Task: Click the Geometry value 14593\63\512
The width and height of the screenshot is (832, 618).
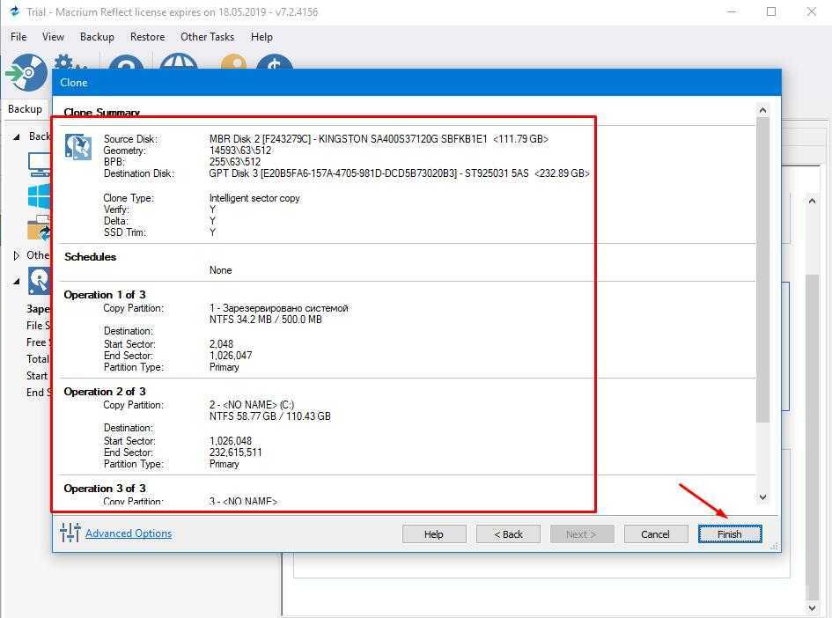Action: tap(239, 151)
